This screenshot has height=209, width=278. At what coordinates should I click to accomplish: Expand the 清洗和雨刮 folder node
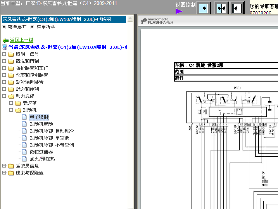pos(4,61)
